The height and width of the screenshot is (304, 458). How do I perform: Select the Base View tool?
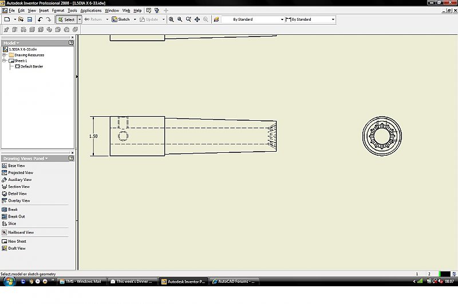16,165
